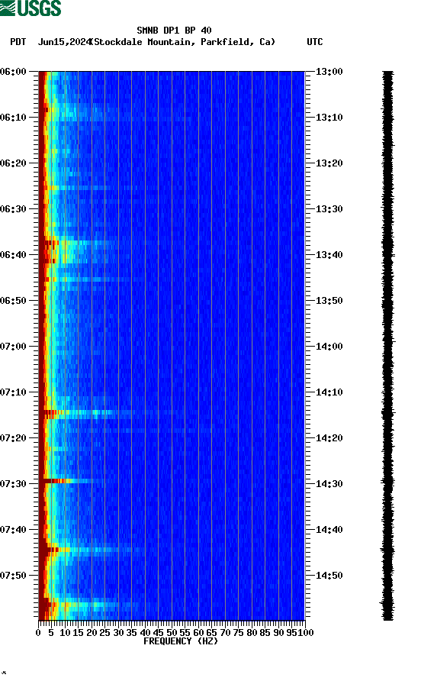
Task: Click the '13:00' UTC time label
Action: 329,72
